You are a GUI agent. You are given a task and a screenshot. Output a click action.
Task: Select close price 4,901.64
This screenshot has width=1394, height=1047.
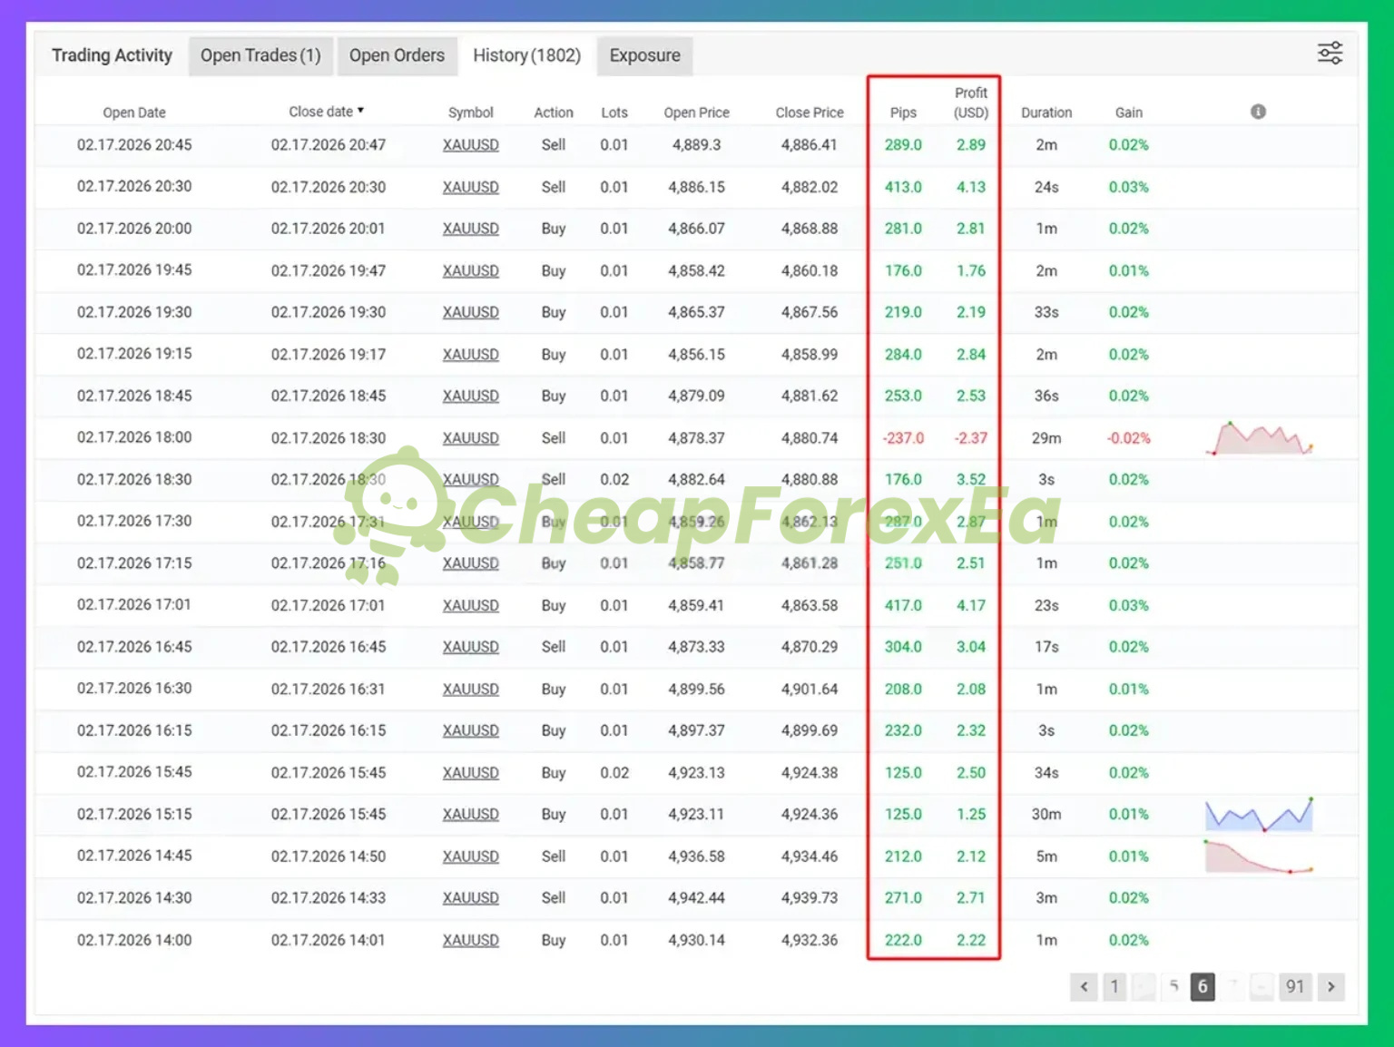[810, 689]
